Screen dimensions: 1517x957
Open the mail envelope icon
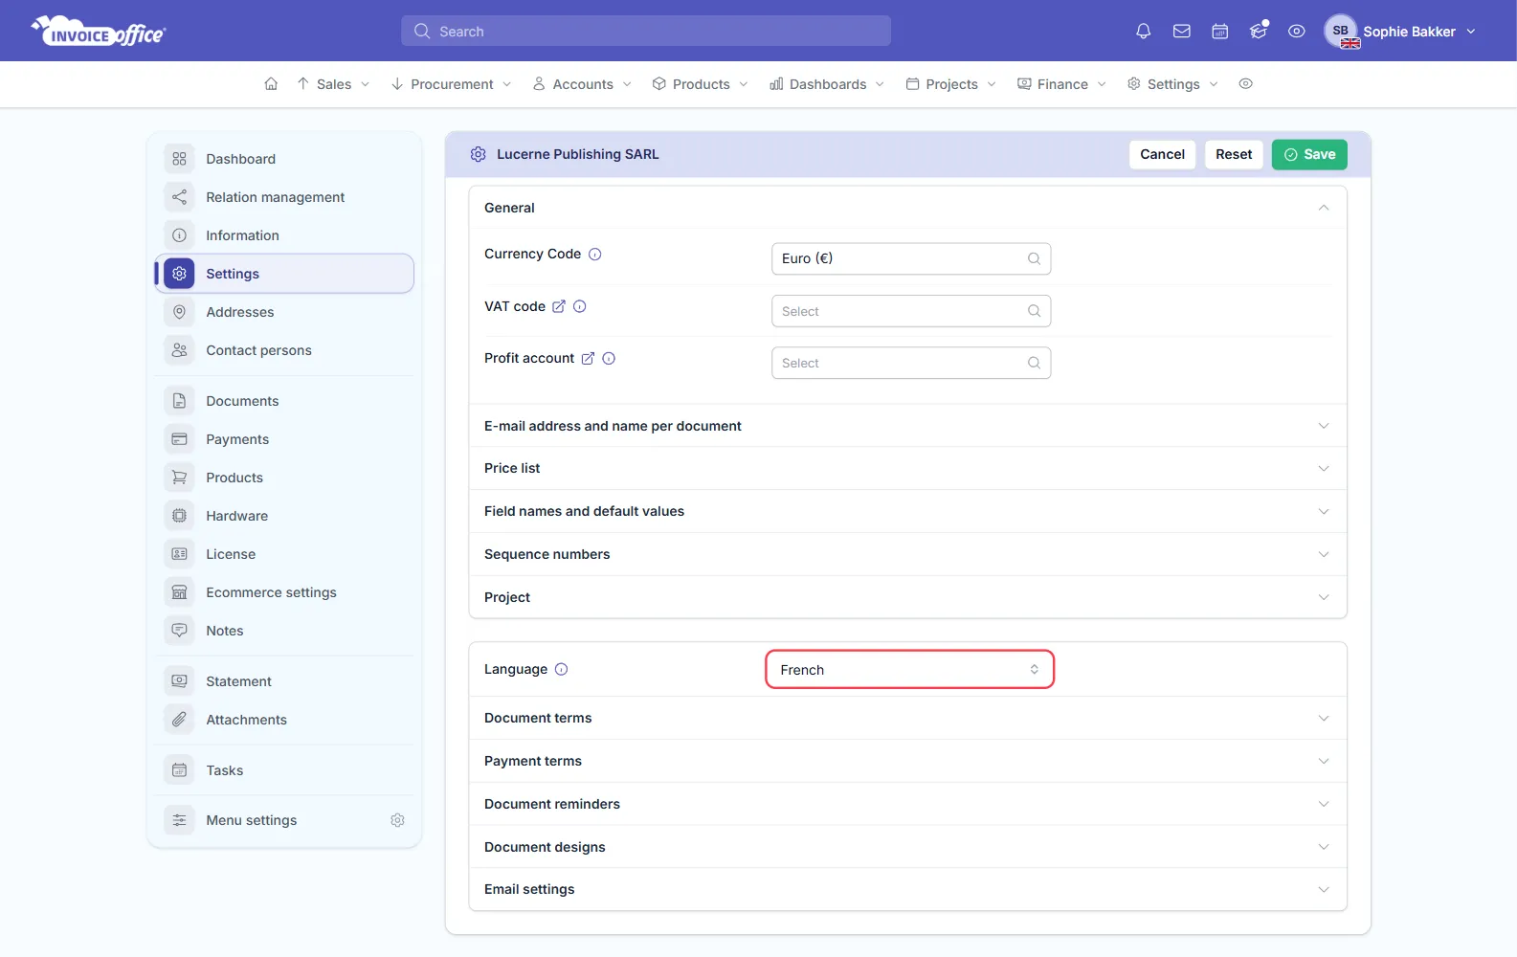pyautogui.click(x=1181, y=32)
